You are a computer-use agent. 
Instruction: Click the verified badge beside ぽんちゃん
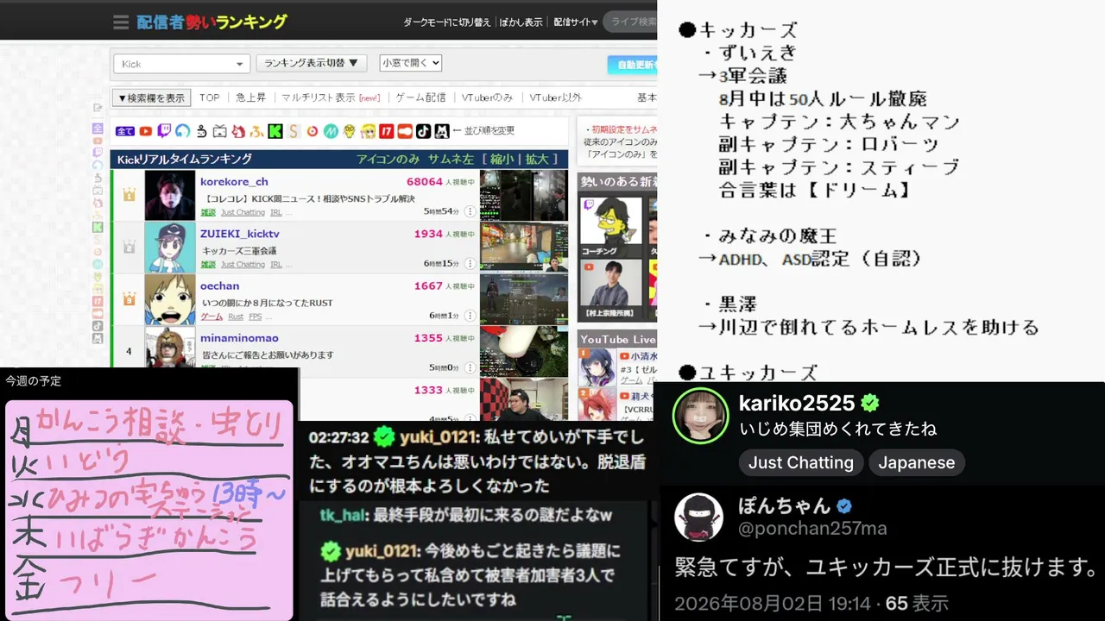click(844, 506)
